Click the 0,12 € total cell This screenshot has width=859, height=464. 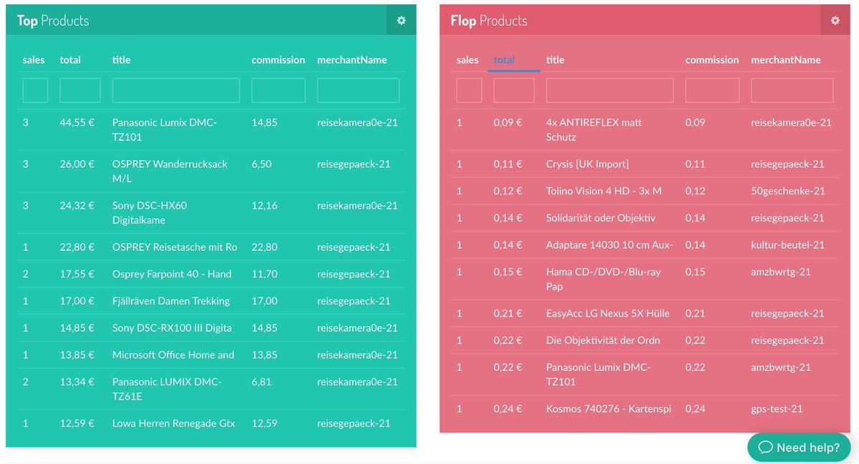coord(508,191)
